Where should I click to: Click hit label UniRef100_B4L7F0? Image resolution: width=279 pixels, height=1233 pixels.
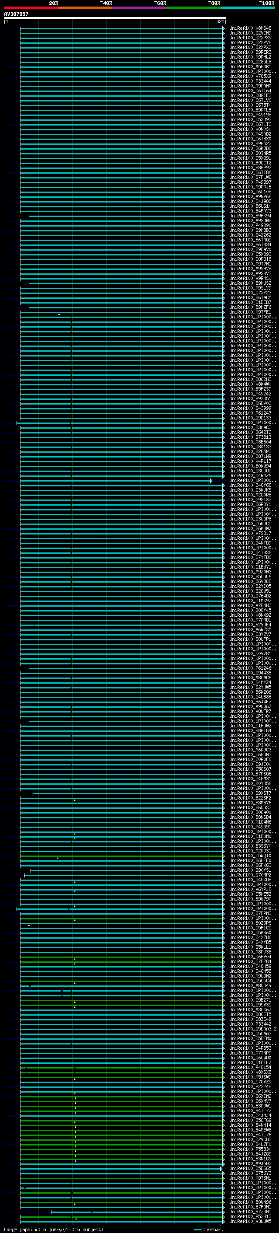(x=250, y=1145)
